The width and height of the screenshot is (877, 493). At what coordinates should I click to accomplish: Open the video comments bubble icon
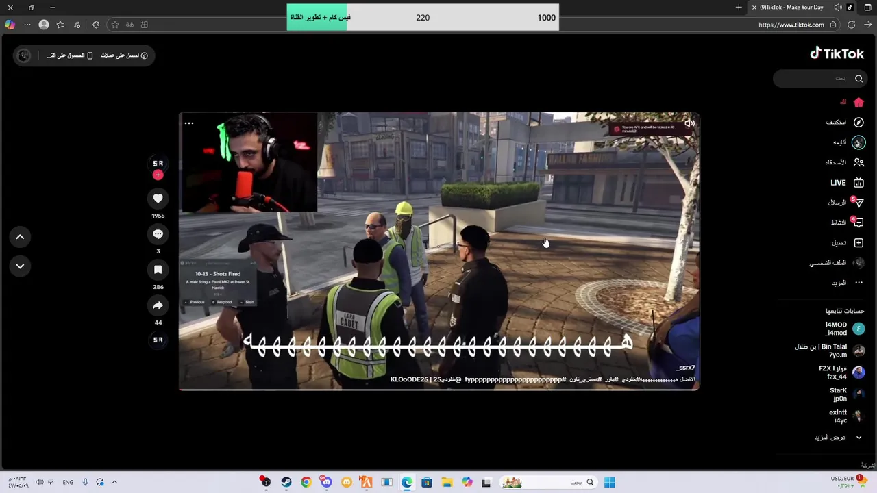pos(158,234)
